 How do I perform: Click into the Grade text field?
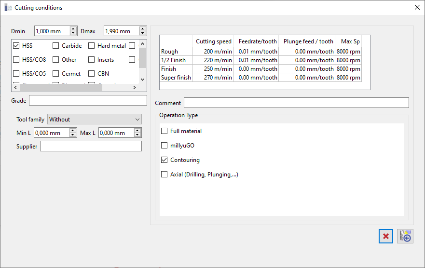(x=88, y=100)
